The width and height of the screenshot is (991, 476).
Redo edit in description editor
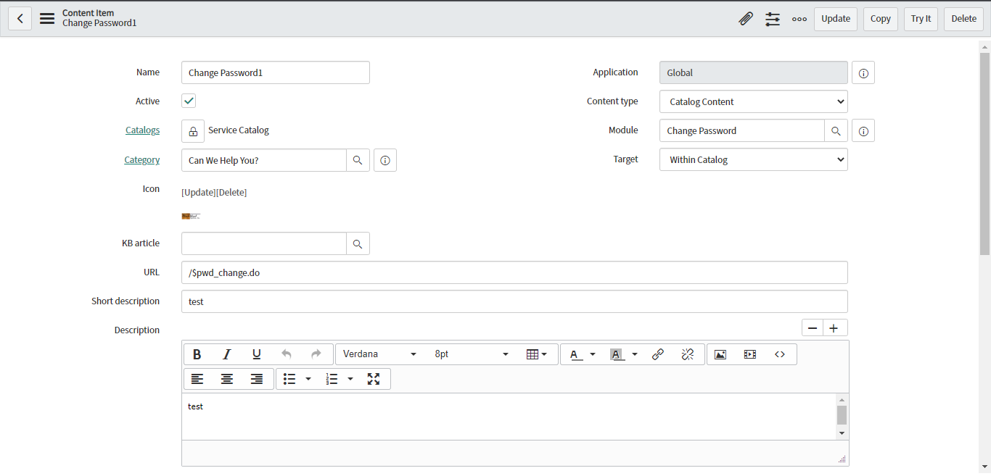tap(316, 354)
